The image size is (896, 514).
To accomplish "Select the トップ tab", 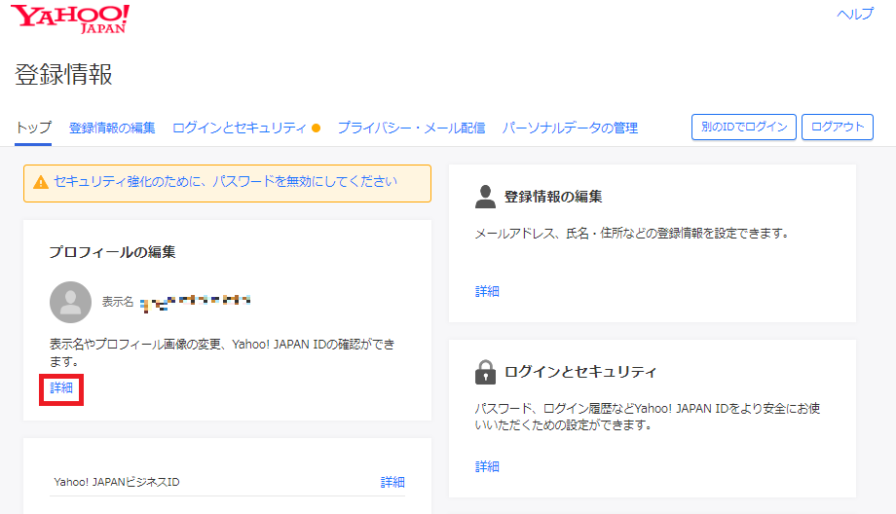I will 34,128.
